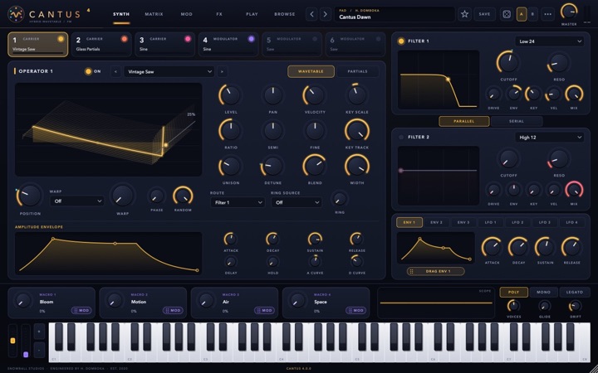Click the Cantus Dawn preset name field
This screenshot has height=373, width=598.
pos(395,14)
